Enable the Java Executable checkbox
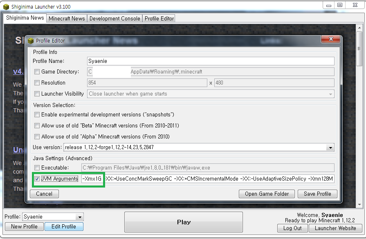The width and height of the screenshot is (366, 239). coord(37,168)
